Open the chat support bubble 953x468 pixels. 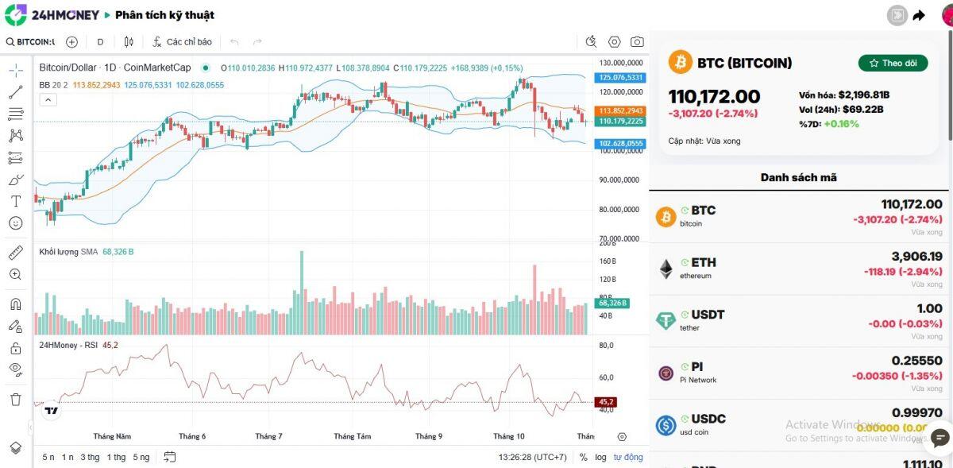coord(939,438)
